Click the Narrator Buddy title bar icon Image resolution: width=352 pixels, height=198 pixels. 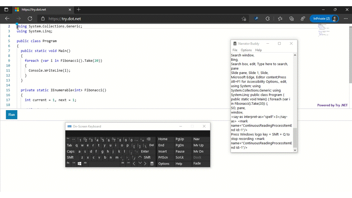pos(235,44)
